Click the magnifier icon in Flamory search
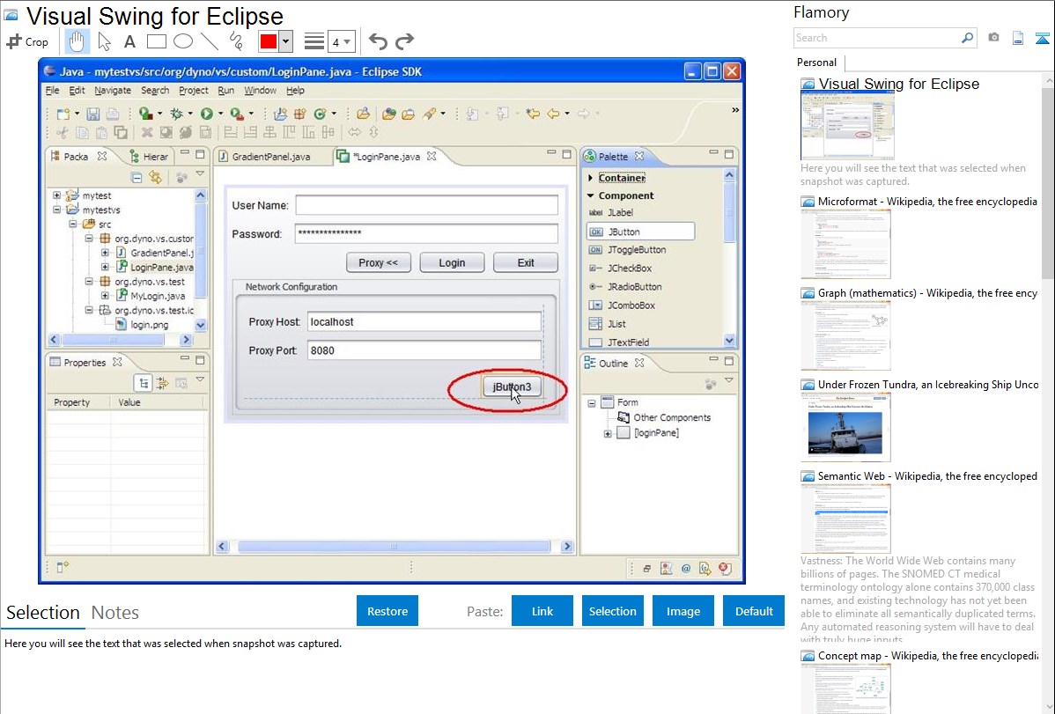1055x714 pixels. pyautogui.click(x=967, y=38)
